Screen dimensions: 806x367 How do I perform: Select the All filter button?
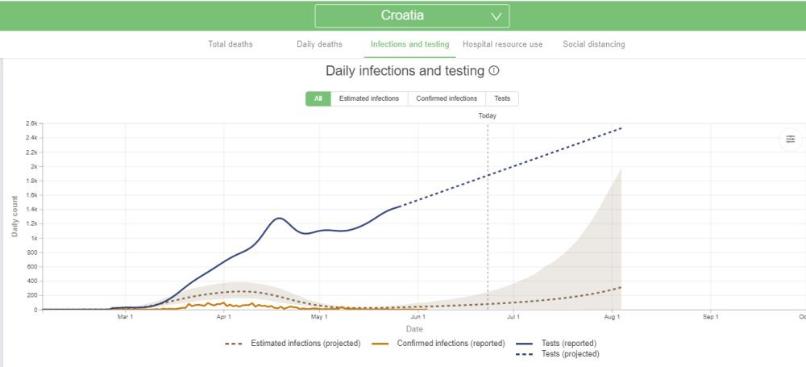point(318,98)
